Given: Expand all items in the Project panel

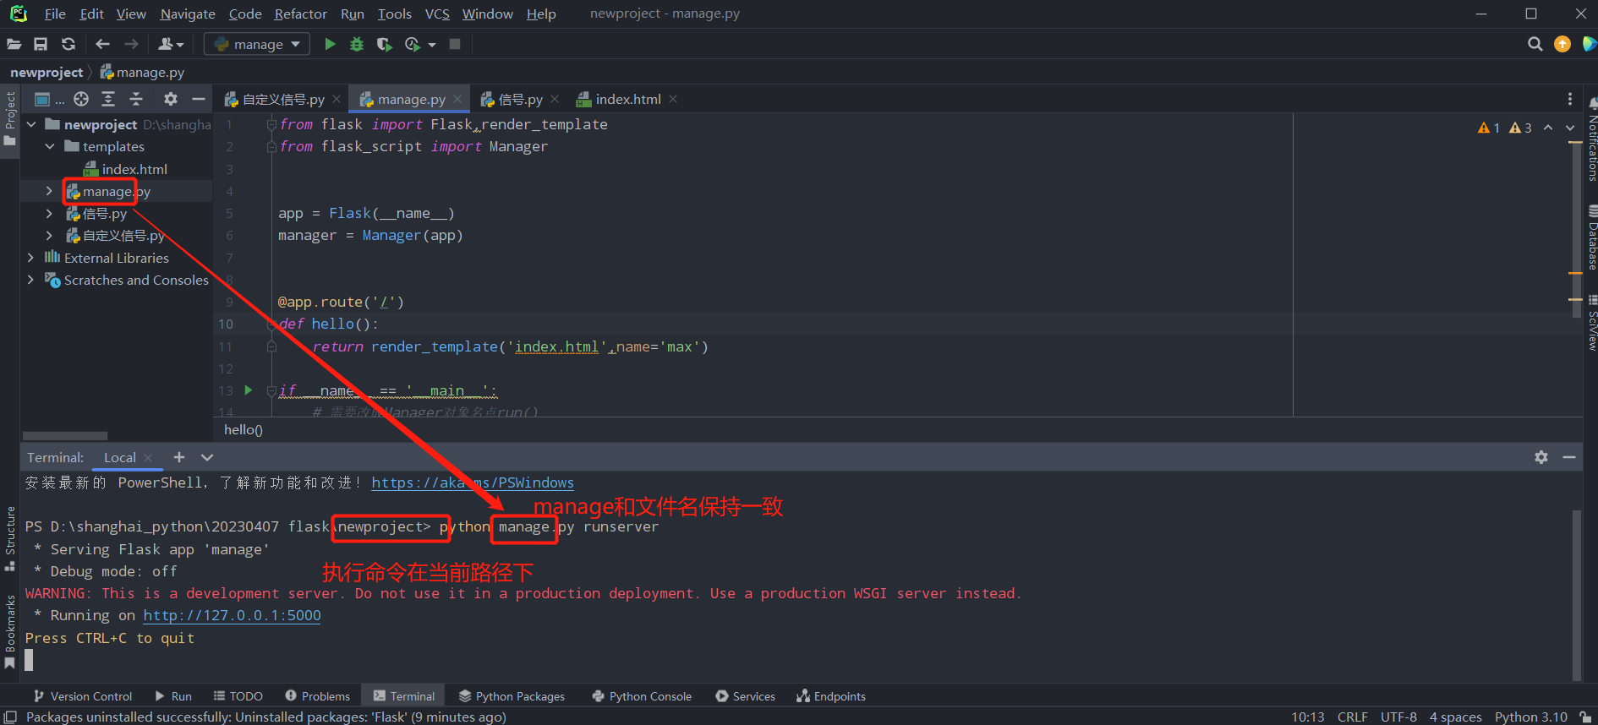Looking at the screenshot, I should [x=108, y=99].
